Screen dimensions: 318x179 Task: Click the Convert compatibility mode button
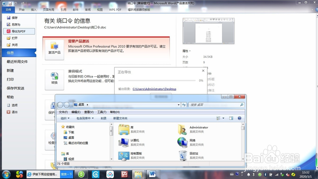tap(54, 80)
